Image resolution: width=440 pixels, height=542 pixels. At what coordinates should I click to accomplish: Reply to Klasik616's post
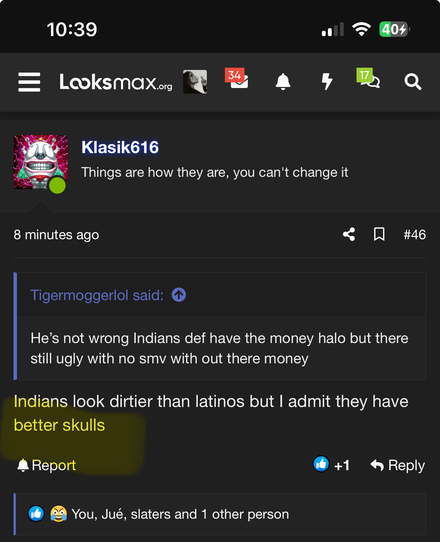pos(398,465)
